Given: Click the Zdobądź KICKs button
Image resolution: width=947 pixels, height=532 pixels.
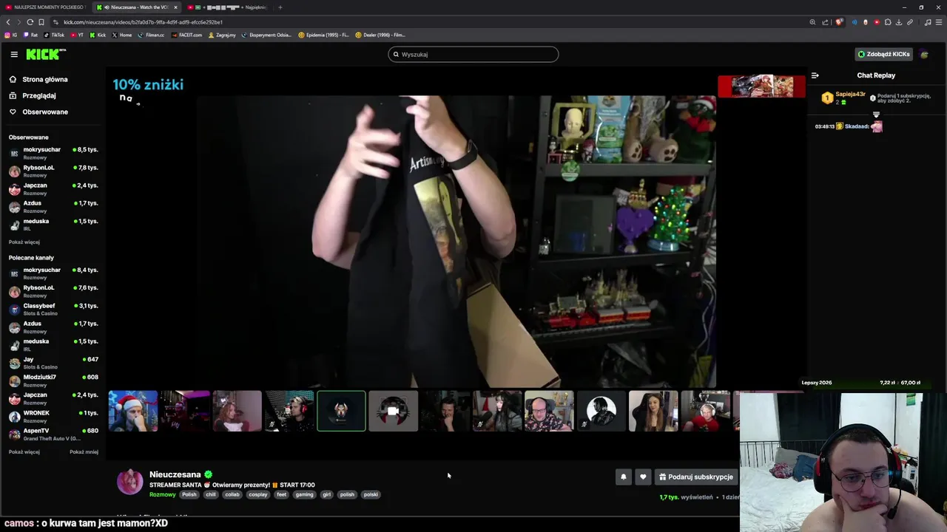Looking at the screenshot, I should 883,54.
